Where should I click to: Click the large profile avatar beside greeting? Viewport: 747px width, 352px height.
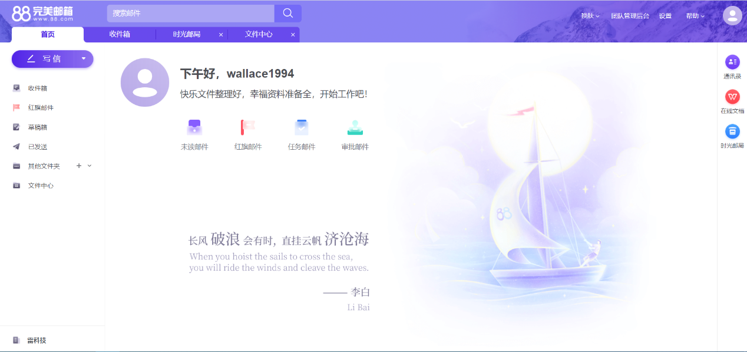[145, 83]
